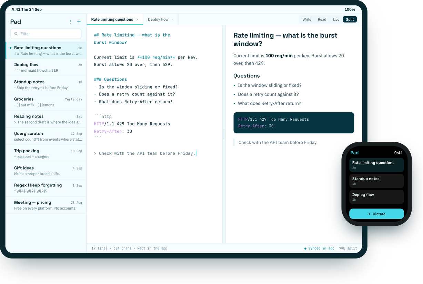Tap Rate limiting questions on the watch

pos(376,165)
